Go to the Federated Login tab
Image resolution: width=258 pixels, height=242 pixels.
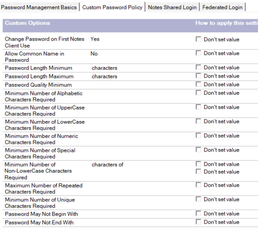[222, 7]
